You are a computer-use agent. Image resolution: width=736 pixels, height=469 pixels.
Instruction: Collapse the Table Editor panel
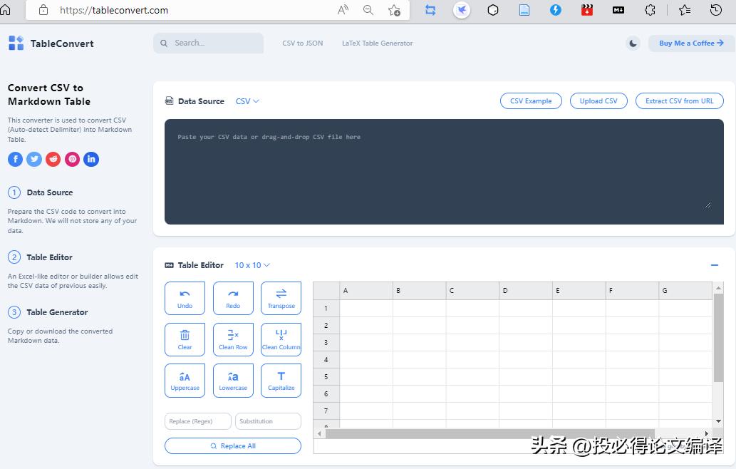click(715, 265)
